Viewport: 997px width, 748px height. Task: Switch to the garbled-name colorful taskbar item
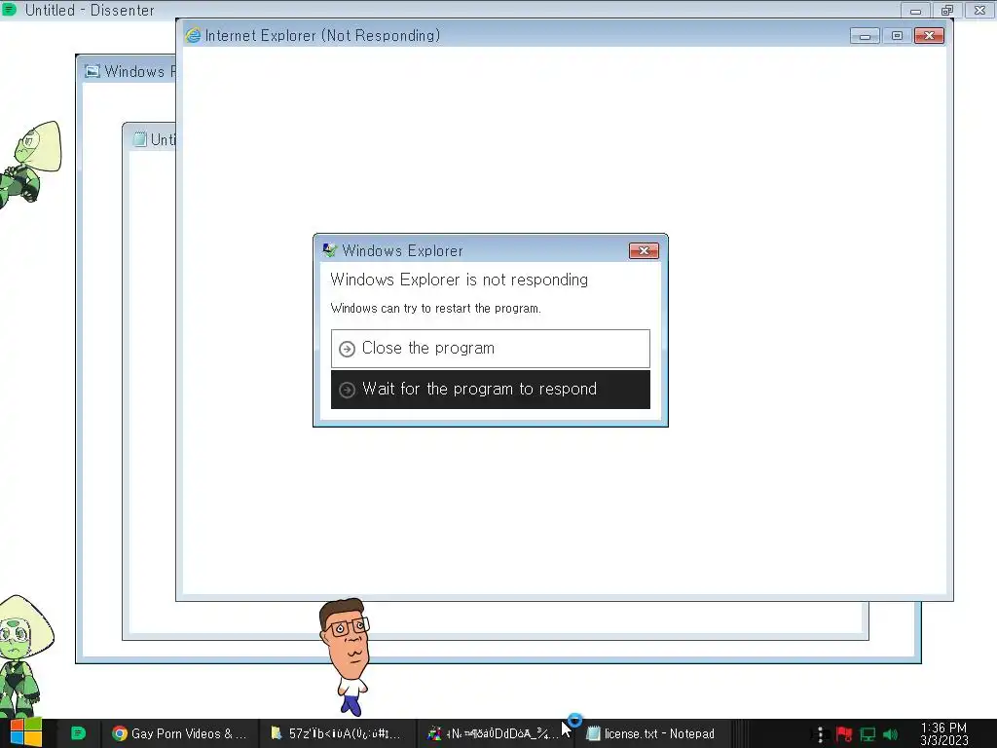point(495,733)
